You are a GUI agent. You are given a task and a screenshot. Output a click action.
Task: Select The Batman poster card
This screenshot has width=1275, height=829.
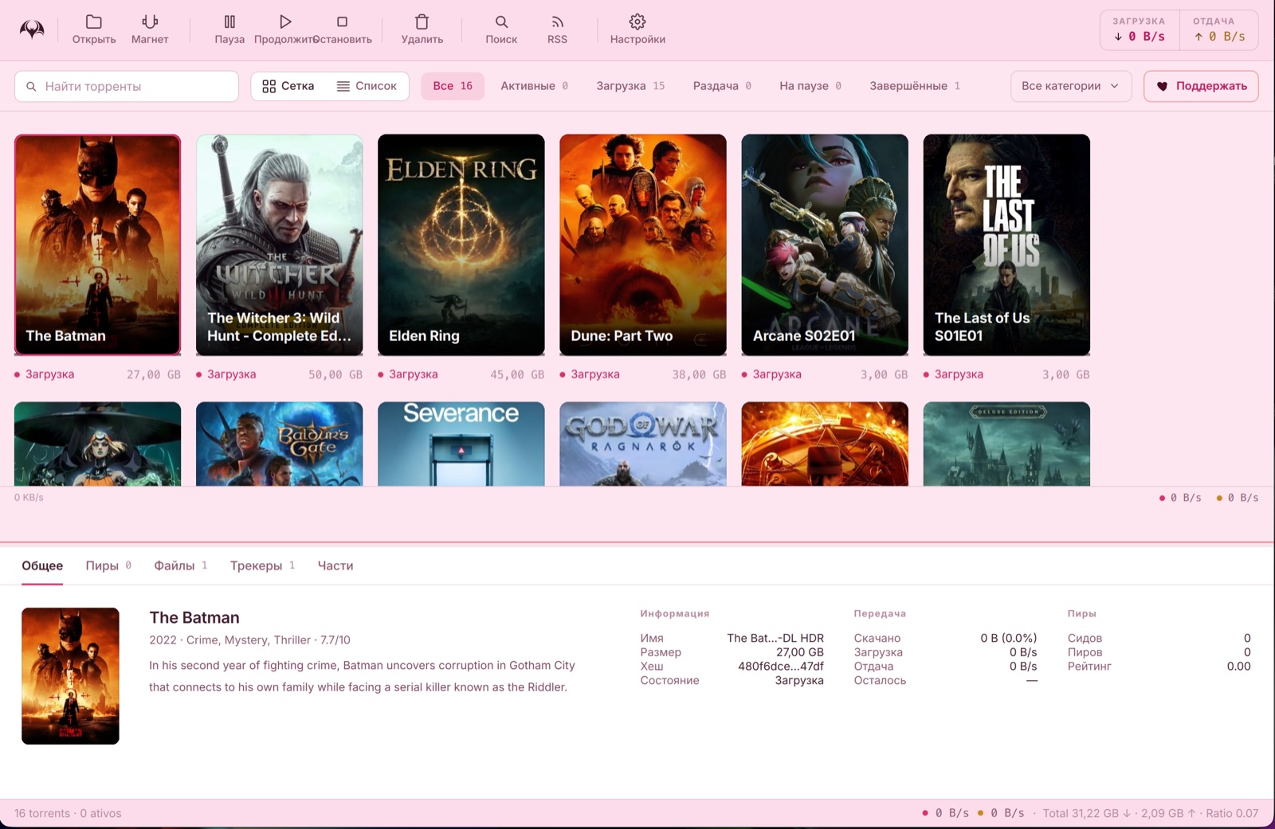[98, 244]
